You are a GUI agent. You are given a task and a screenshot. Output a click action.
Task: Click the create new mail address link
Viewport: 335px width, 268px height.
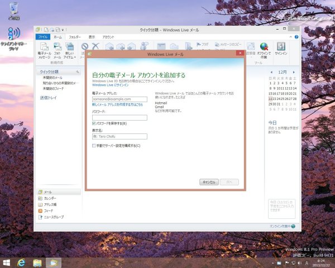pyautogui.click(x=117, y=105)
